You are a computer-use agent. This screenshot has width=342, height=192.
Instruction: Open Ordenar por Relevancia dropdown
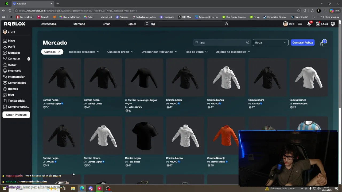[x=159, y=52]
